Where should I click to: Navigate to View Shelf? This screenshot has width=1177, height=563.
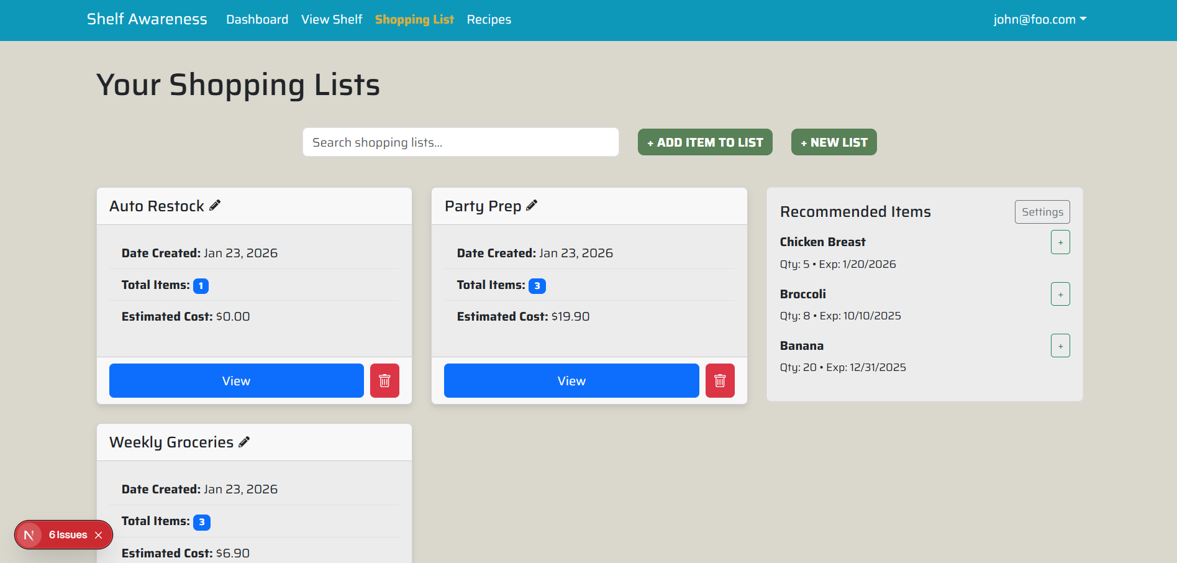coord(331,19)
